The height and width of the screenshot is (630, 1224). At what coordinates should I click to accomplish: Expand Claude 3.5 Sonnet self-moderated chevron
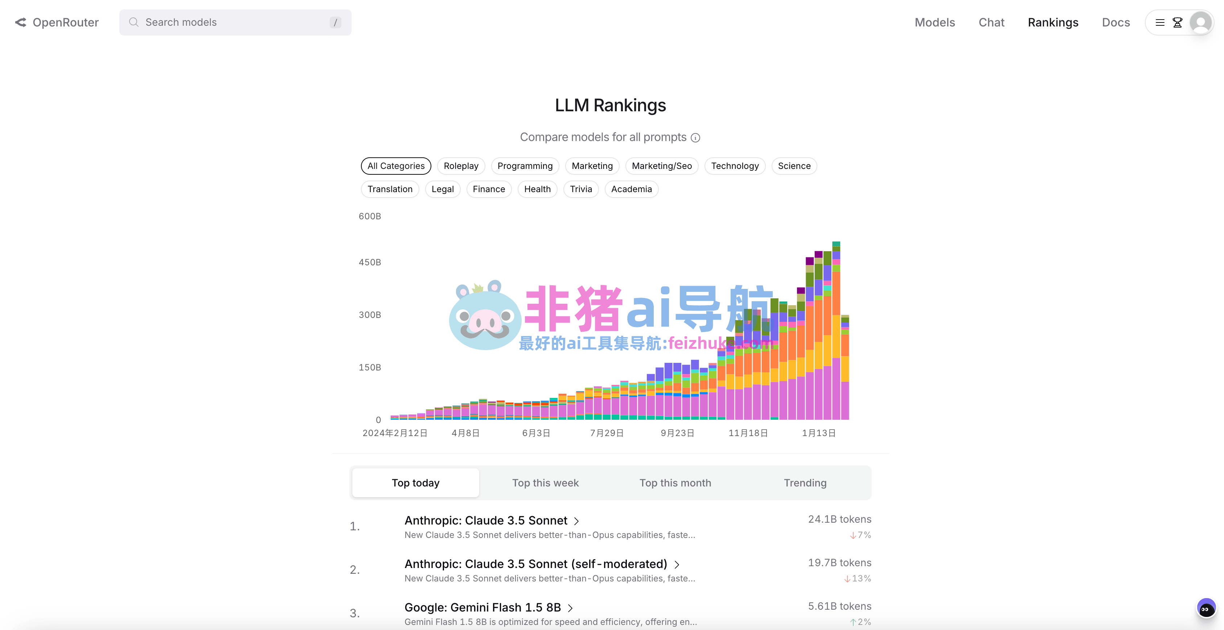coord(677,564)
